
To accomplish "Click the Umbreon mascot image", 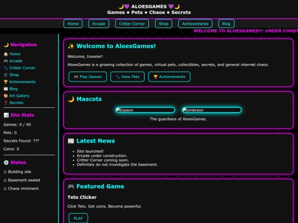I will point(212,110).
